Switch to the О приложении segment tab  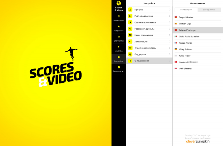186,10
